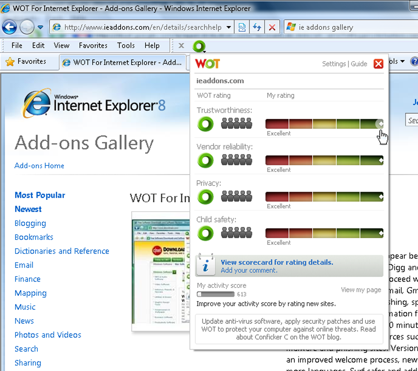Click the 'ie addons gallery' search box
The image size is (418, 371).
[x=351, y=27]
